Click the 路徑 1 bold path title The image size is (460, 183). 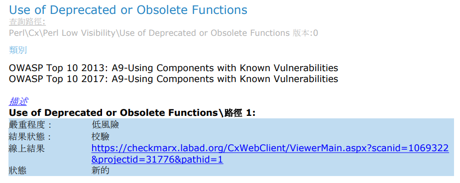(240, 113)
